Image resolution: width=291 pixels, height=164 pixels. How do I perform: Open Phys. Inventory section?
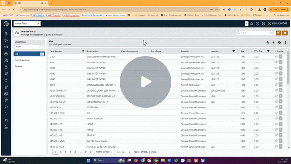click(22, 60)
